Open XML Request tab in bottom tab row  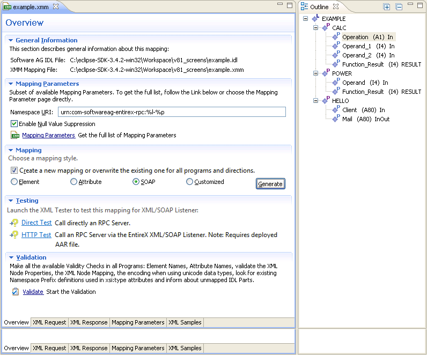click(x=49, y=348)
